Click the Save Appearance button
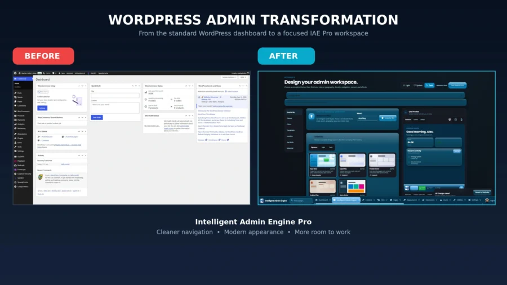507x285 pixels. point(457,85)
